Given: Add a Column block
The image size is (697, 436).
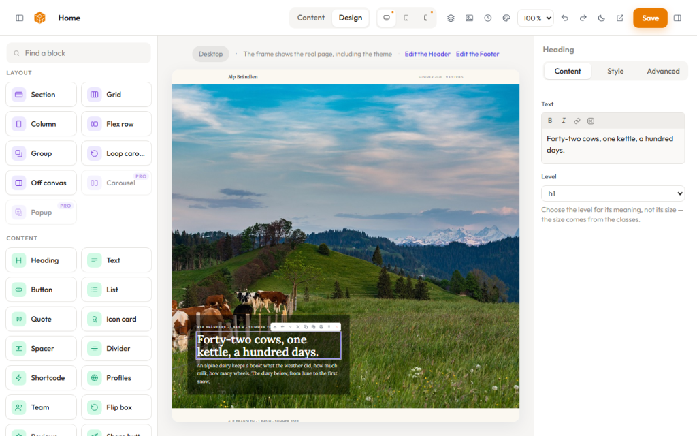Looking at the screenshot, I should click(41, 124).
